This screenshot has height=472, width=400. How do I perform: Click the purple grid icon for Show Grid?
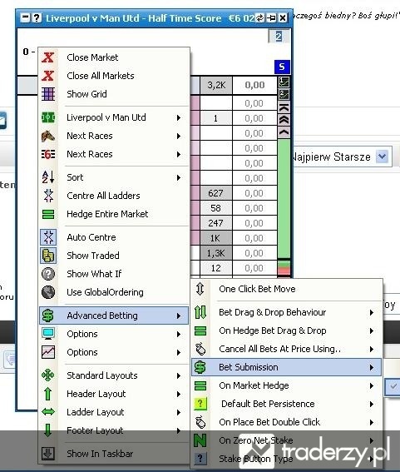tap(48, 94)
